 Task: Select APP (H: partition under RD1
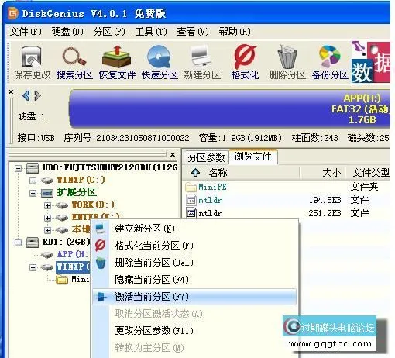tap(73, 254)
